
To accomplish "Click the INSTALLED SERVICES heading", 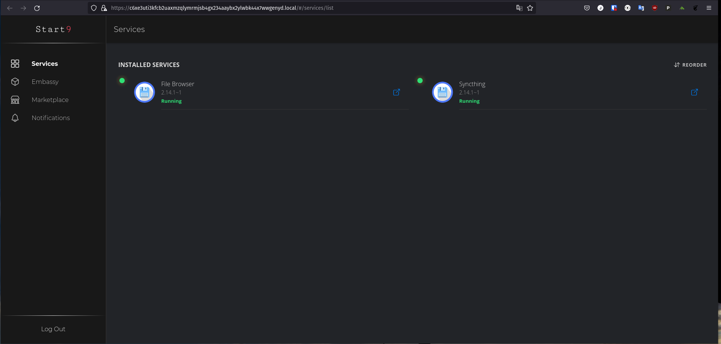I will [149, 65].
